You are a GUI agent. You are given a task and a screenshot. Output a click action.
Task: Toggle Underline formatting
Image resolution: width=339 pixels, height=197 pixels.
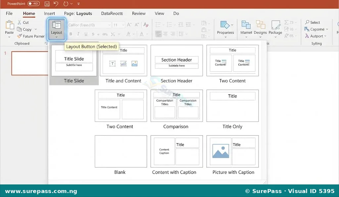tap(86, 34)
